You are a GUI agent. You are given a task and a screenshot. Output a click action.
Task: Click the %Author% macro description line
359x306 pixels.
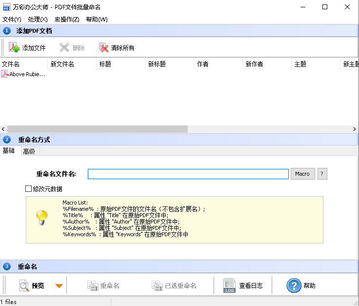(x=121, y=222)
